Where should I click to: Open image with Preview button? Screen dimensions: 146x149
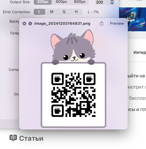click(117, 24)
